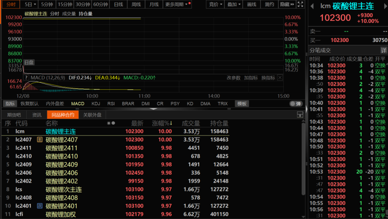Viewport: 388px width, 219px height.
Task: Toggle the 弹 popup switch
Action: click(295, 104)
